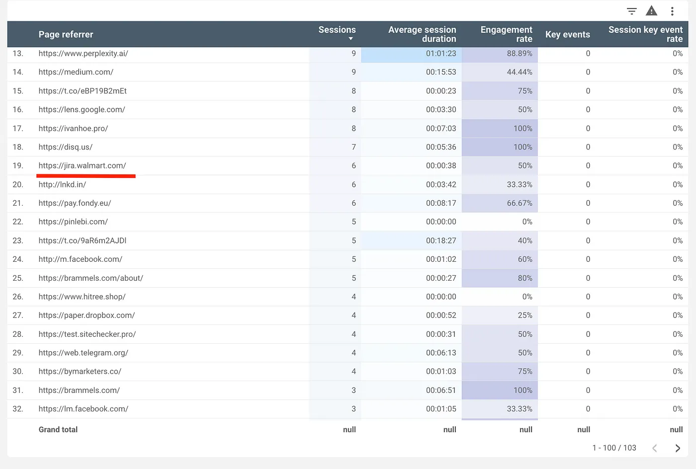
Task: Click the Grand total row label
Action: click(x=58, y=430)
